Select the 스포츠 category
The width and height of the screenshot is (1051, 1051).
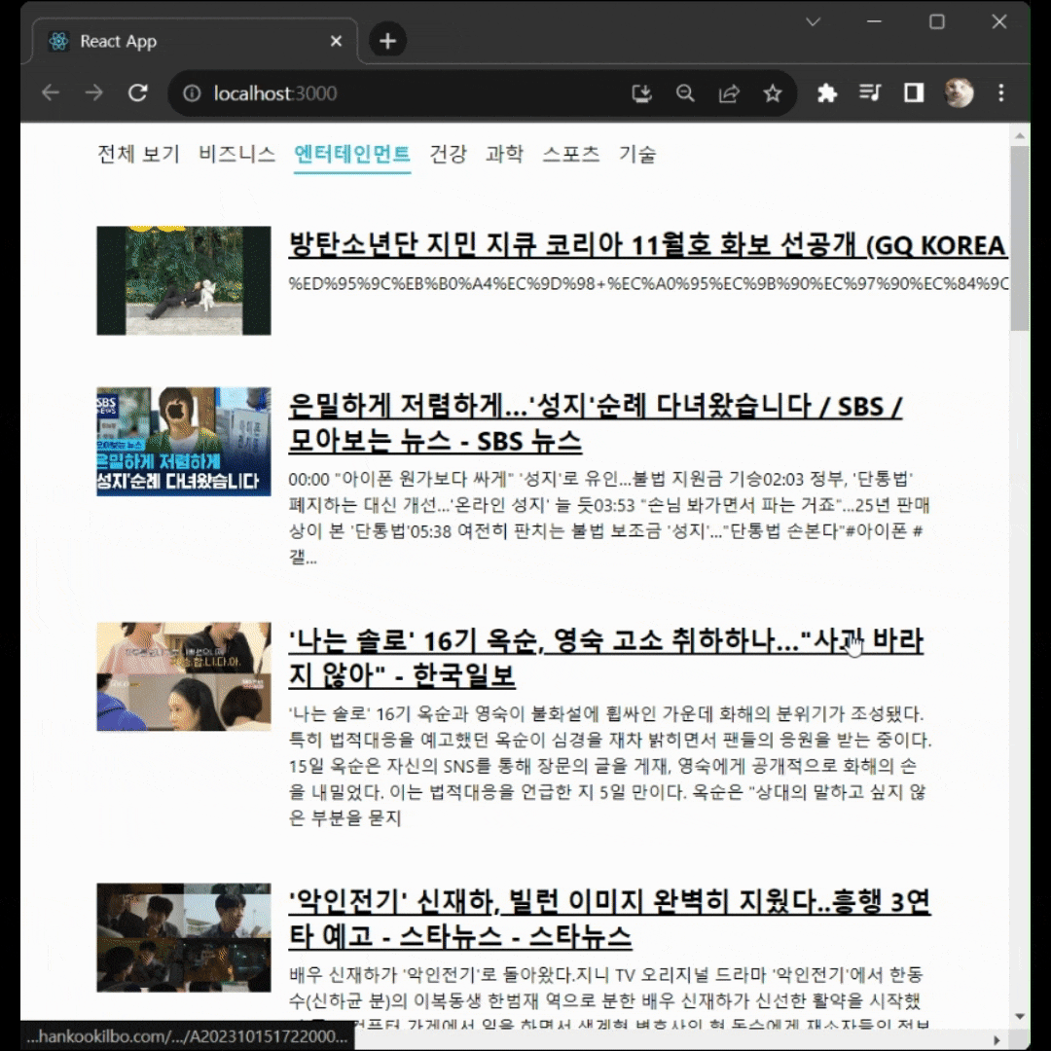570,154
